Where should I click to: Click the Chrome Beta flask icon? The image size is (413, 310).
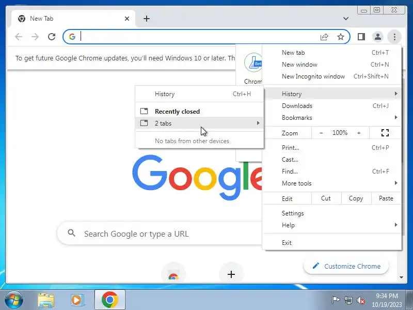[x=253, y=63]
